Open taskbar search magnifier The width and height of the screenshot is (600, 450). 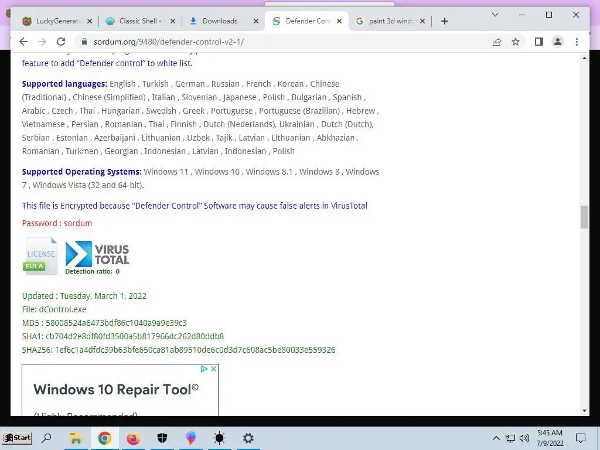[47, 438]
